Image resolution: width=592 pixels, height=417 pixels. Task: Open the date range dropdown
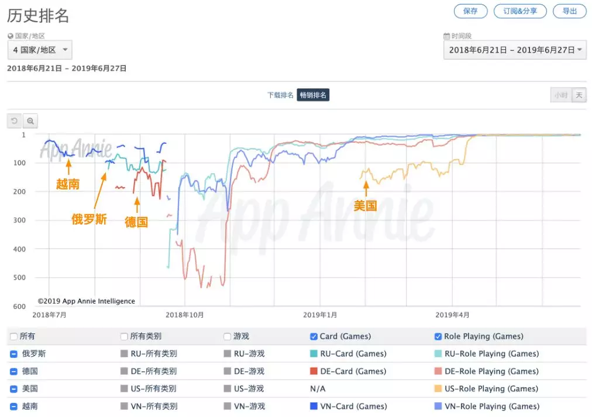pos(515,50)
